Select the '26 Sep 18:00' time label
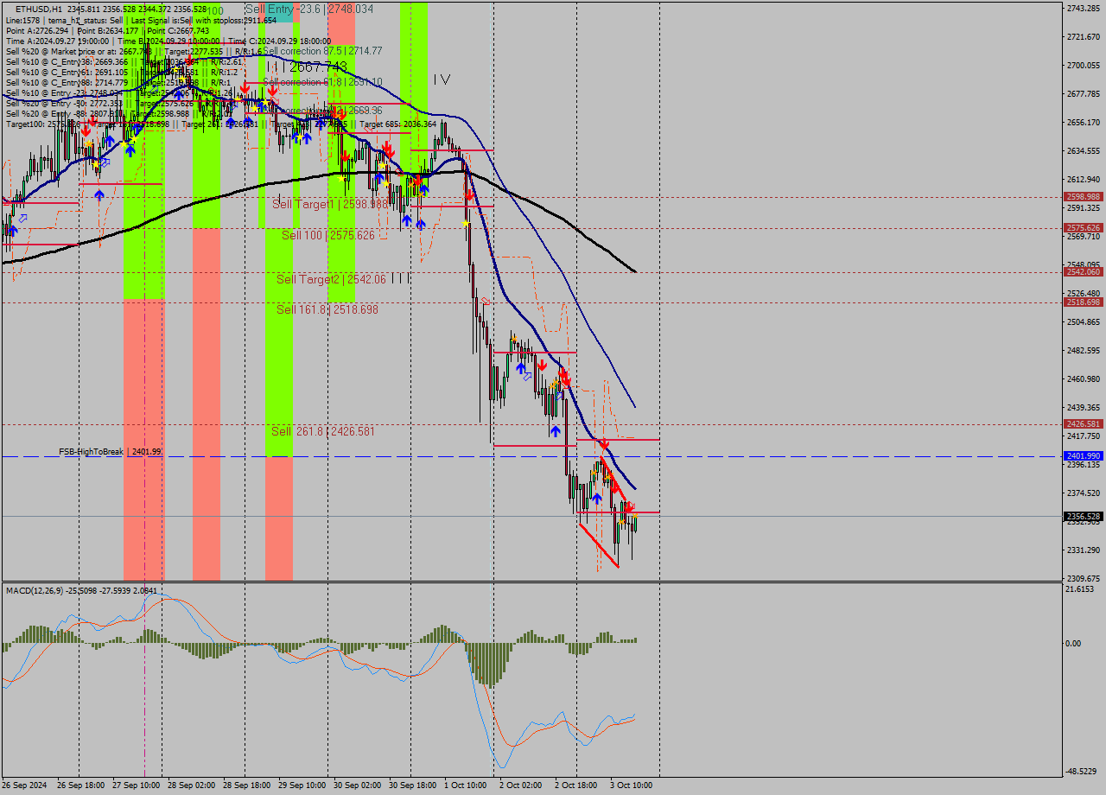The height and width of the screenshot is (795, 1106). pyautogui.click(x=80, y=785)
